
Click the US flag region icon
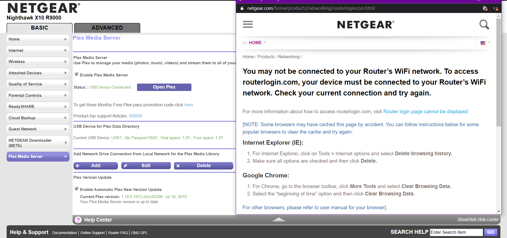tap(483, 43)
